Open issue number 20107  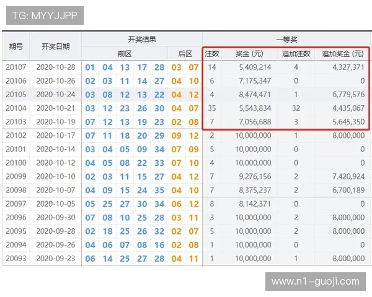pyautogui.click(x=16, y=67)
